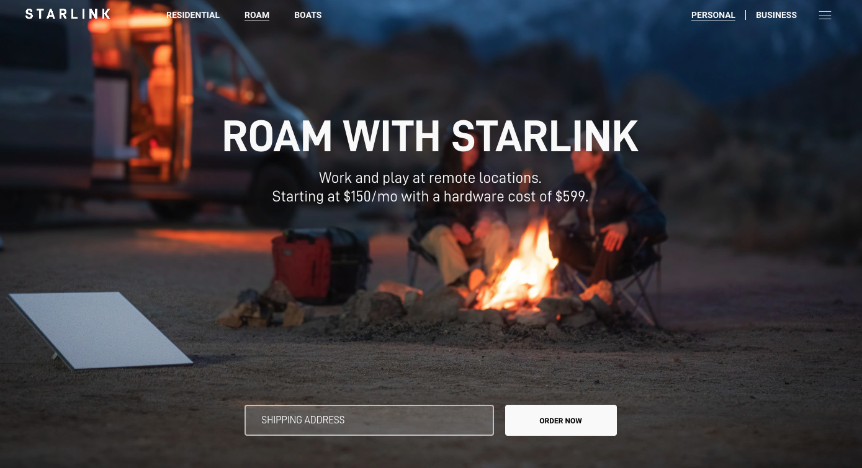Click the '$150/mo' pricing line
The width and height of the screenshot is (862, 468).
tap(431, 196)
